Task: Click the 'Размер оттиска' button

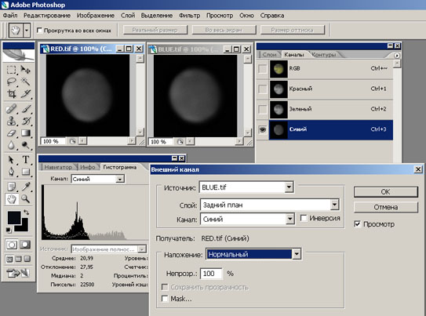Action: click(293, 30)
